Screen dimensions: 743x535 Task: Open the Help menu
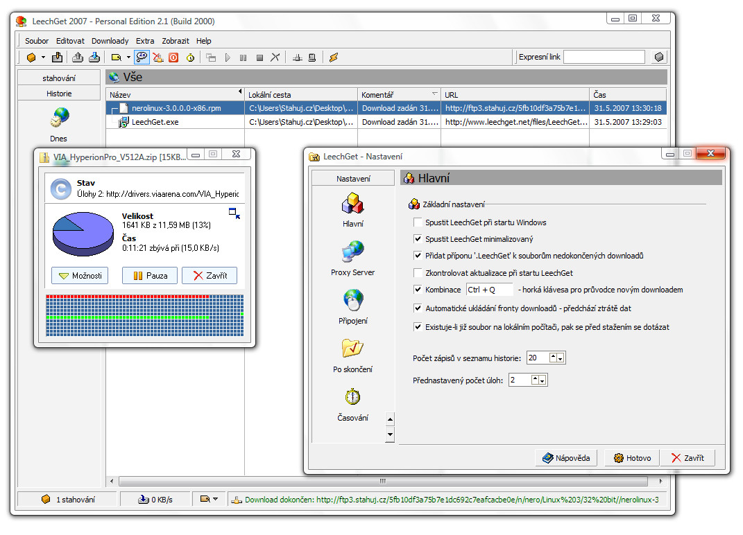(204, 41)
